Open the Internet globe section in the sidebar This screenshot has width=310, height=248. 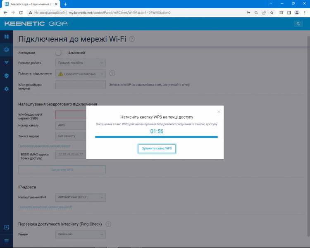coord(7,50)
